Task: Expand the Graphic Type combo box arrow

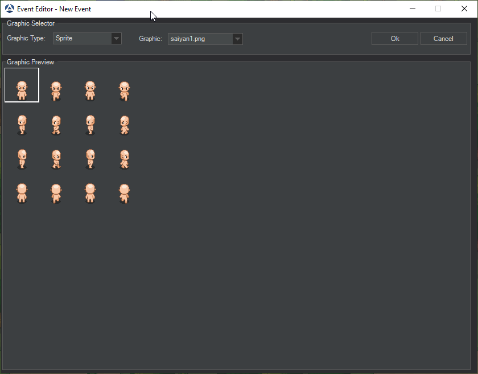Action: tap(116, 38)
